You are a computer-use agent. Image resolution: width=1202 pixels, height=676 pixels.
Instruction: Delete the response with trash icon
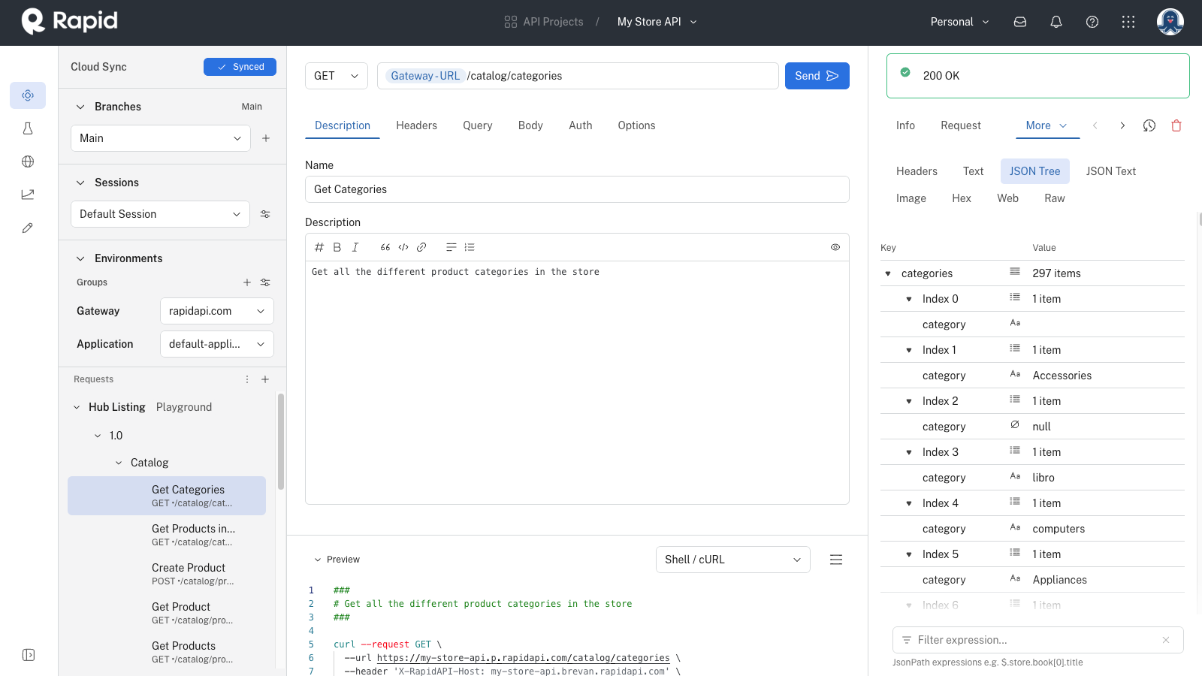pyautogui.click(x=1176, y=125)
